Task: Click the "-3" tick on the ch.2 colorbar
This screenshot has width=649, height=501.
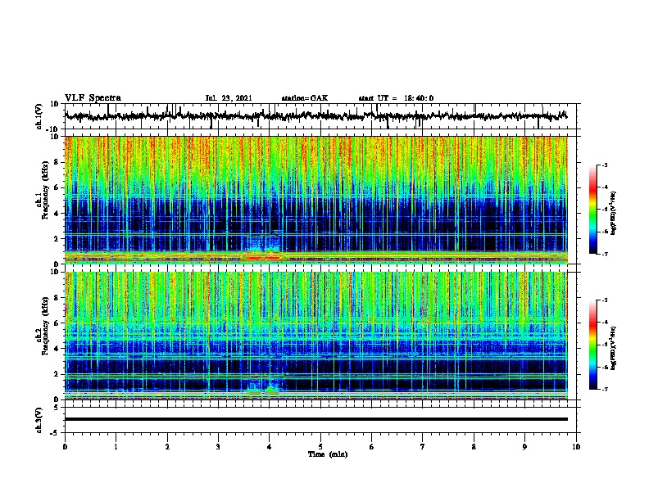Action: [604, 300]
